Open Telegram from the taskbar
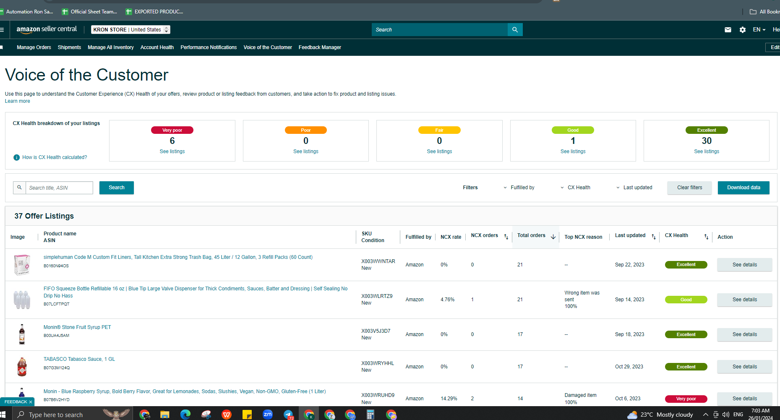 [x=288, y=415]
